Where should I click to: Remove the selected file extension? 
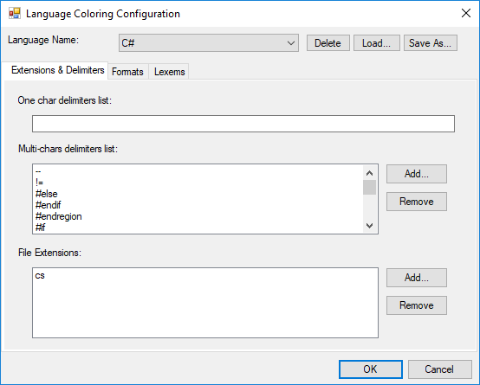(417, 305)
